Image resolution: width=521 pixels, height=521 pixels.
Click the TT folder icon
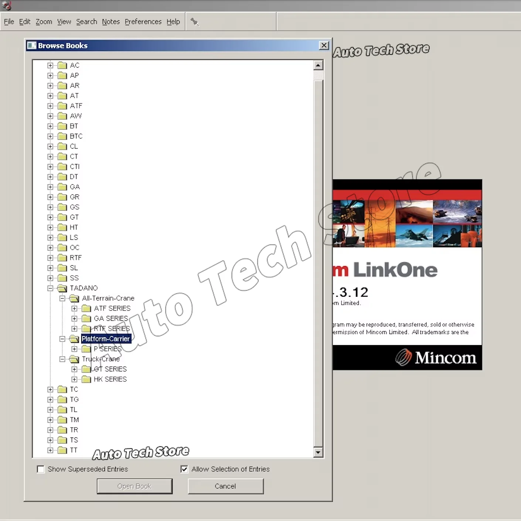(x=62, y=450)
